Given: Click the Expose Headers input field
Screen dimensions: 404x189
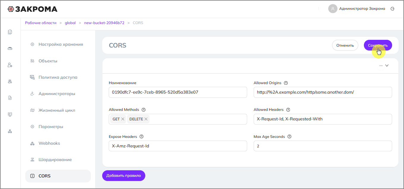Looking at the screenshot, I should pyautogui.click(x=178, y=146).
